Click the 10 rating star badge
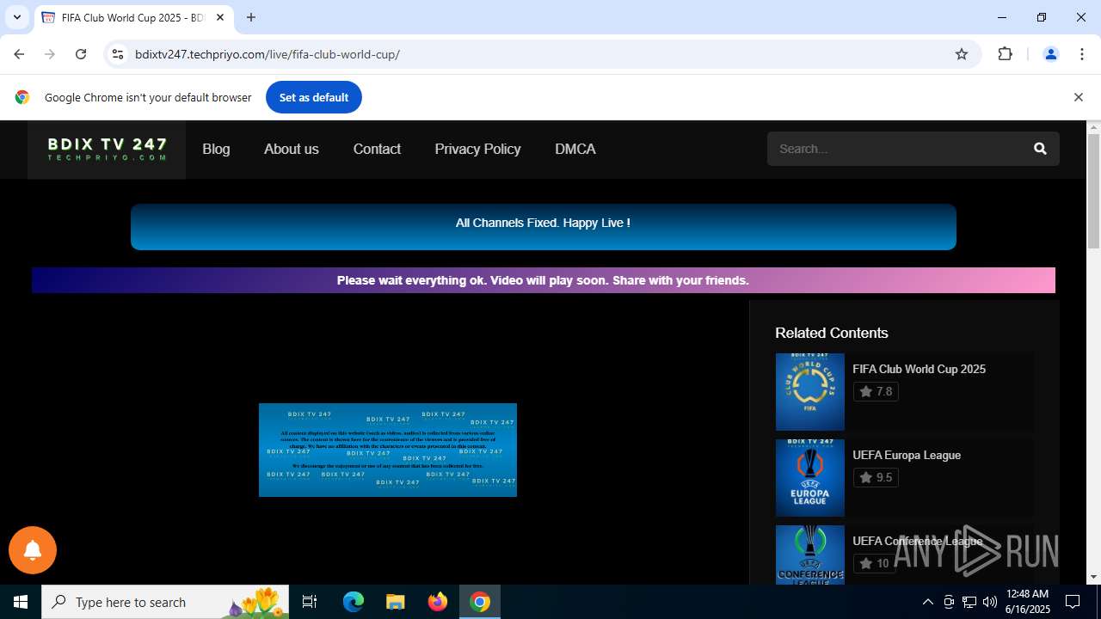 874,563
